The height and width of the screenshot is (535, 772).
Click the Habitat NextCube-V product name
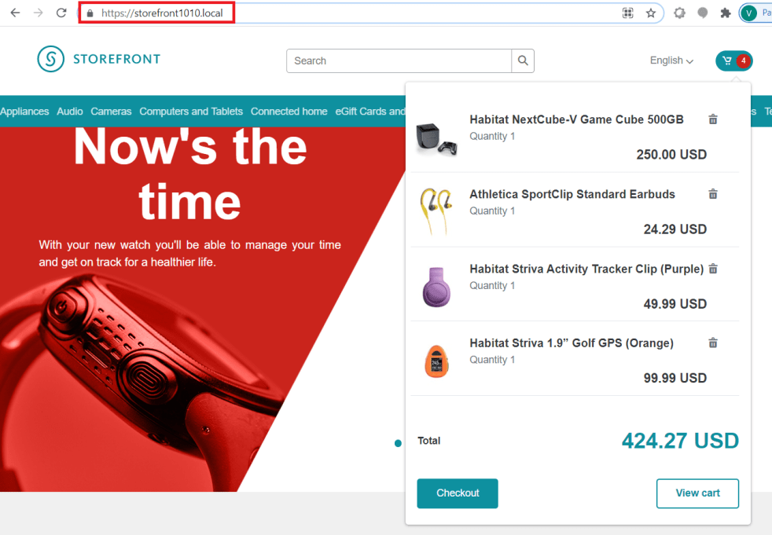point(576,119)
